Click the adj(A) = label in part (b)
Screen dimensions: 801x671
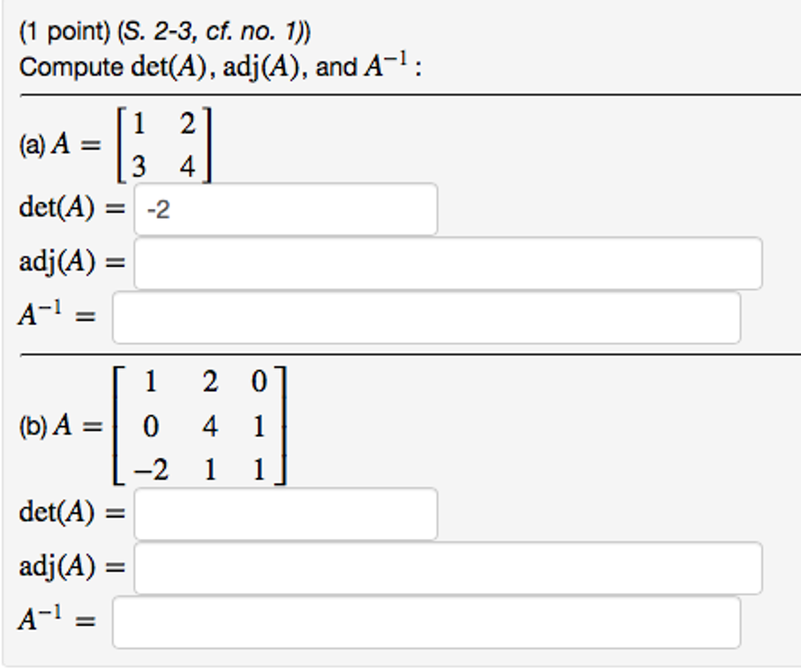[x=73, y=568]
